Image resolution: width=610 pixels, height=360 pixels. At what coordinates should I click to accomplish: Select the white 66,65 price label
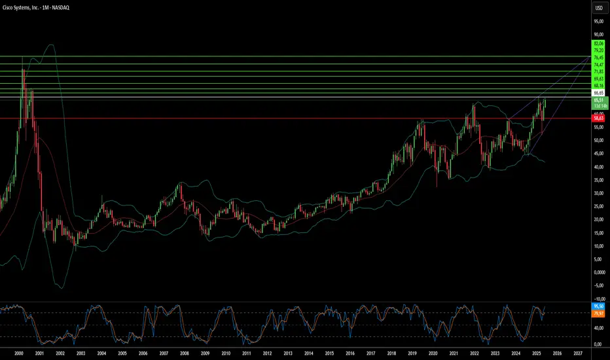[599, 93]
